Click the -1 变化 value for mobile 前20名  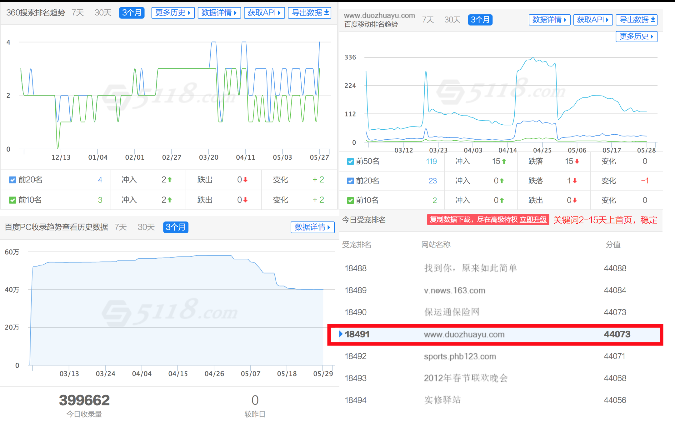coord(645,181)
